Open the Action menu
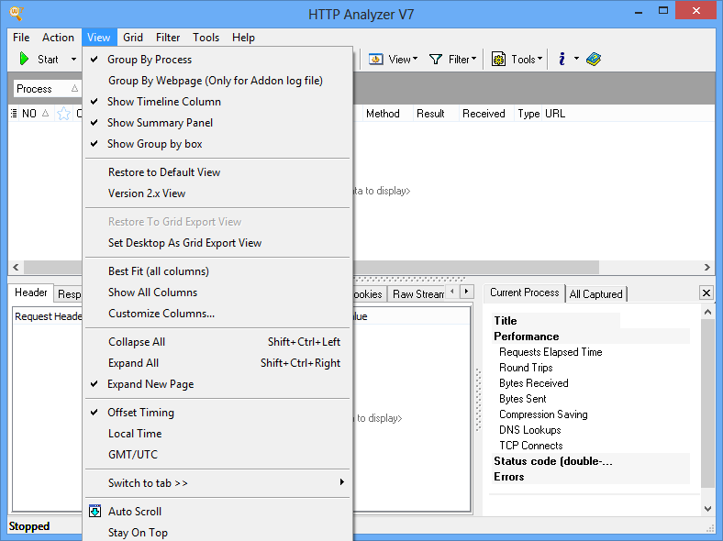This screenshot has height=541, width=723. (x=58, y=38)
